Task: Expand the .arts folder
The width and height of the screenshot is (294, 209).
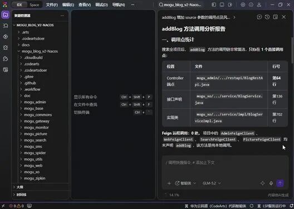Action: [19, 32]
